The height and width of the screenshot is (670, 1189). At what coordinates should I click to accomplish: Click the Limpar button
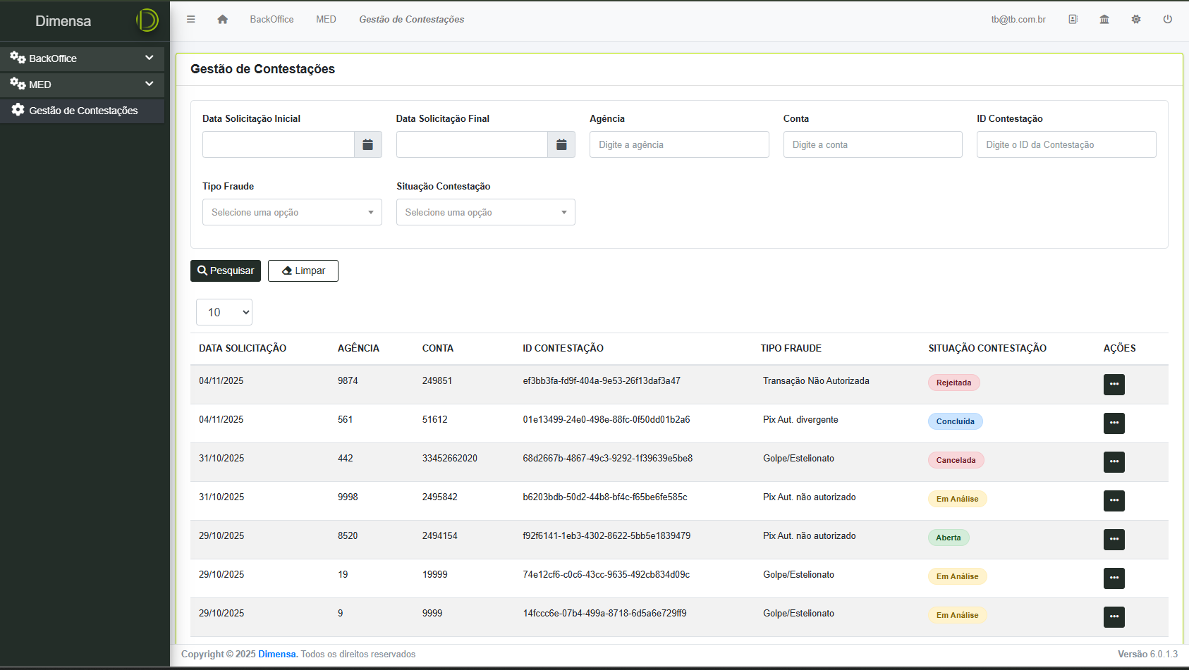(x=303, y=271)
